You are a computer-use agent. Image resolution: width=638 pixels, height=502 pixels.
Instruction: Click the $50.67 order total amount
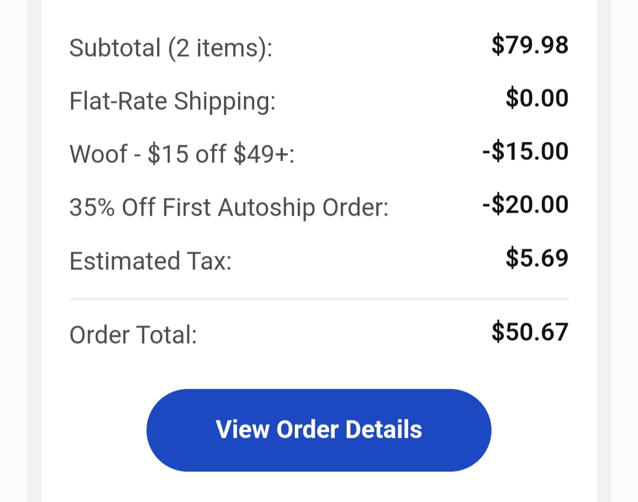pyautogui.click(x=530, y=332)
